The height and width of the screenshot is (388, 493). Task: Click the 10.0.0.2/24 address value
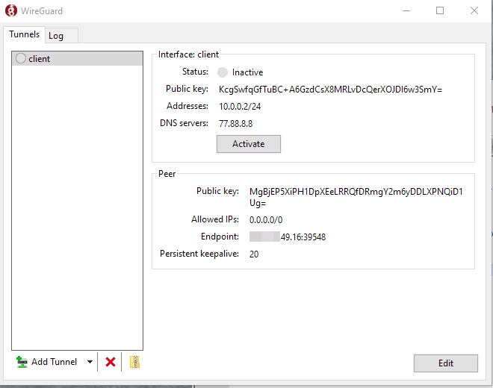[x=239, y=107]
